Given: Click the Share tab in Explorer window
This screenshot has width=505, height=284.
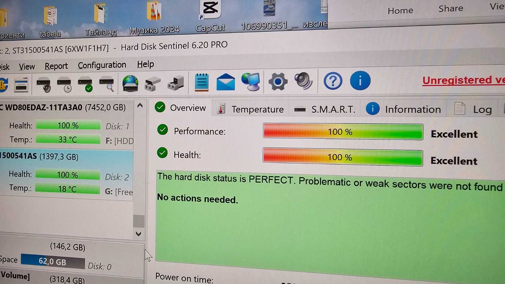Looking at the screenshot, I should pos(451,9).
